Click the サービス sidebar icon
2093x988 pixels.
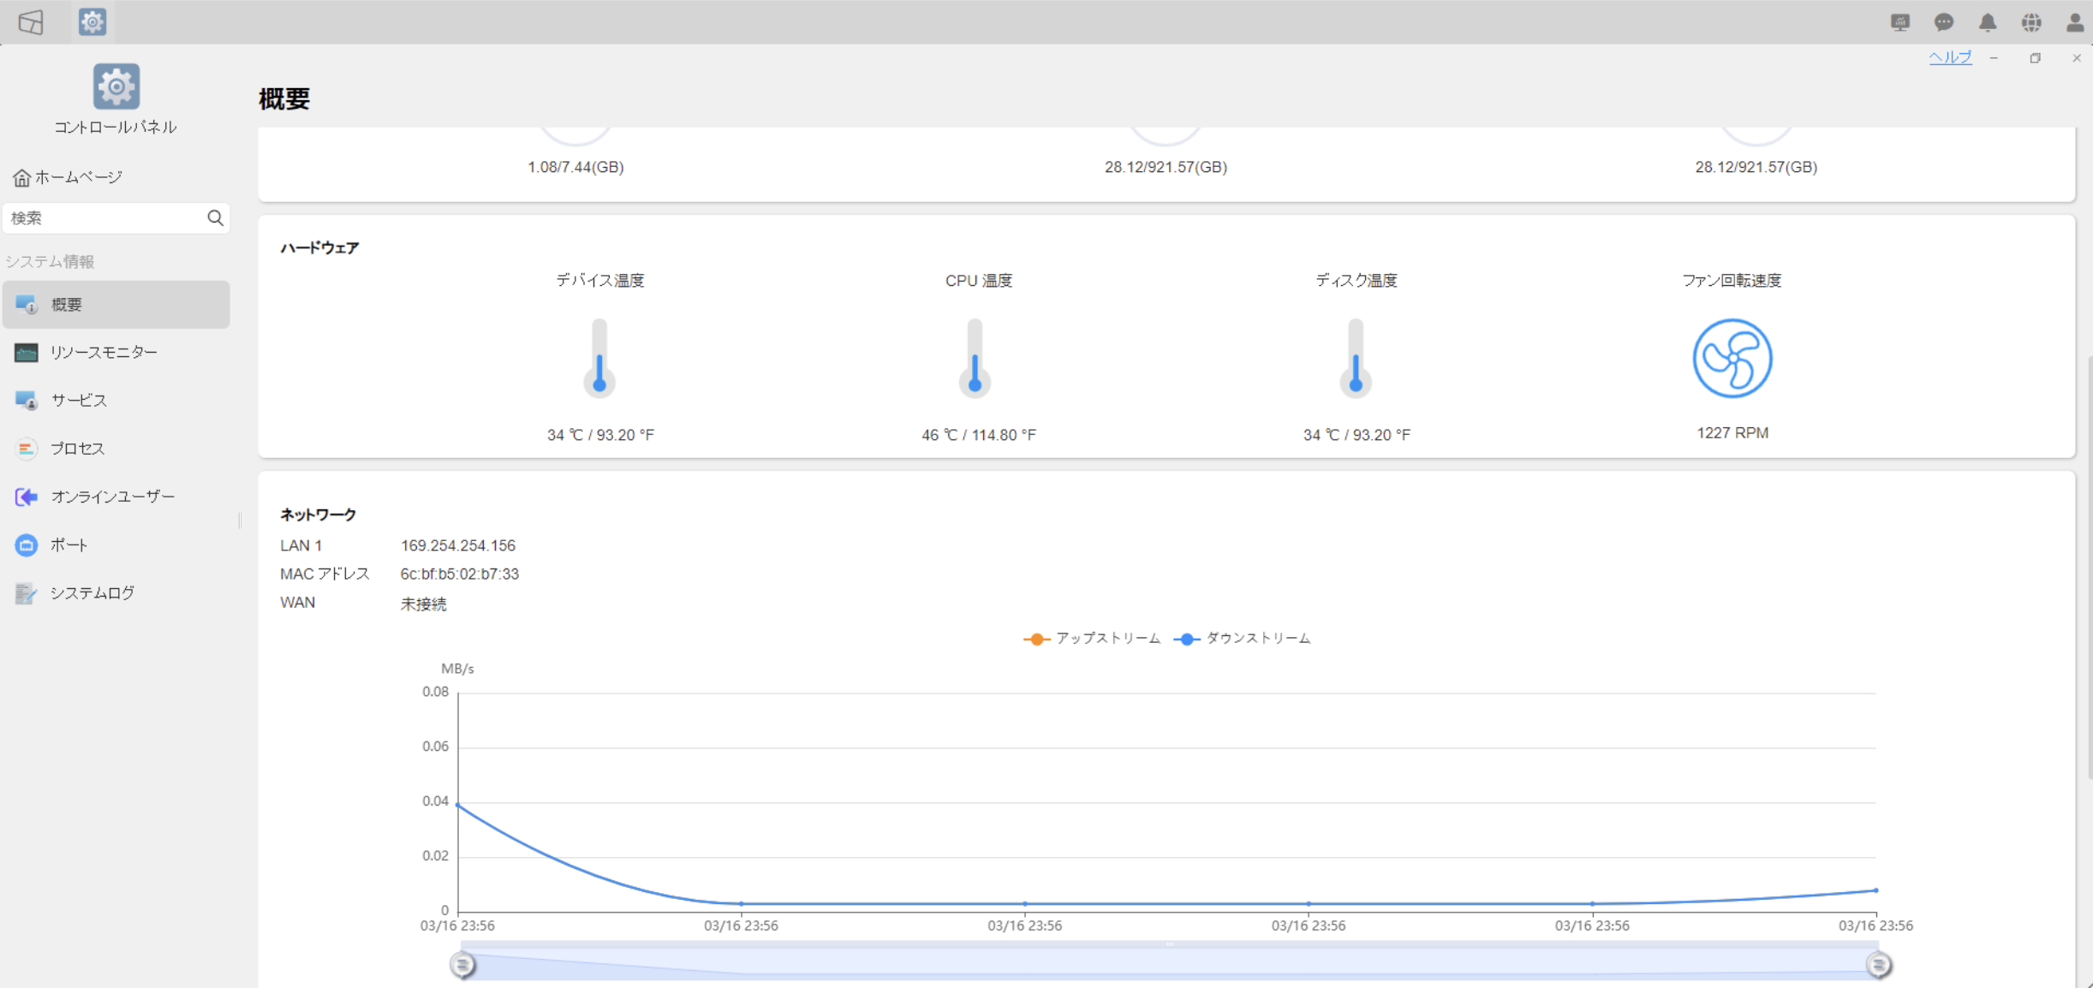[x=26, y=401]
